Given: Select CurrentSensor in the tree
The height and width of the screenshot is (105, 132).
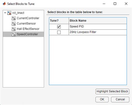Looking at the screenshot, I should (x=26, y=23).
